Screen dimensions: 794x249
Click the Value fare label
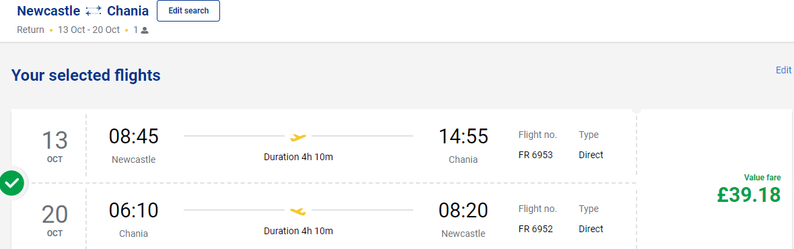762,177
